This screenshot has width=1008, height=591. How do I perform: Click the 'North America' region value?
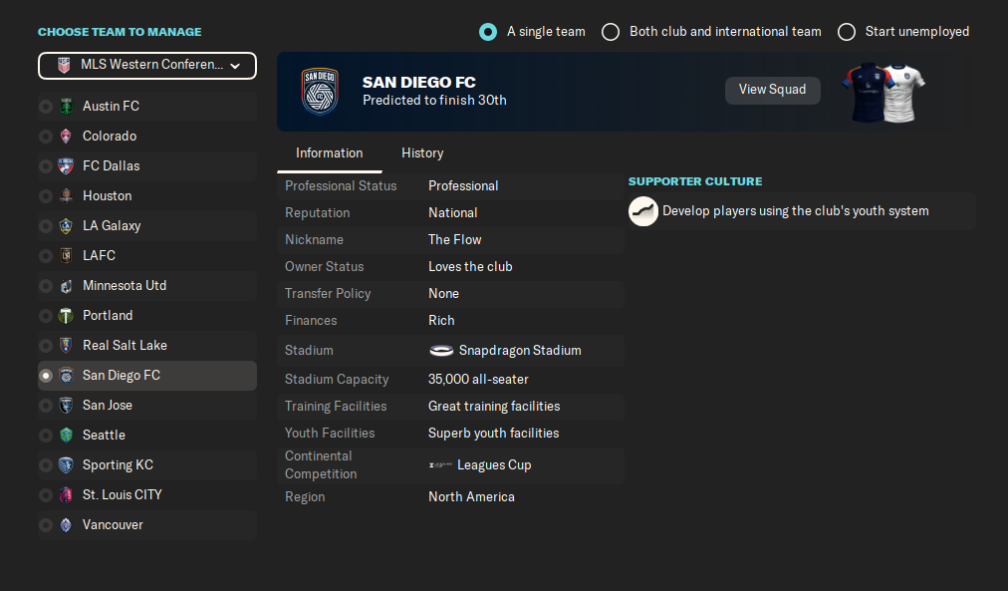[471, 497]
